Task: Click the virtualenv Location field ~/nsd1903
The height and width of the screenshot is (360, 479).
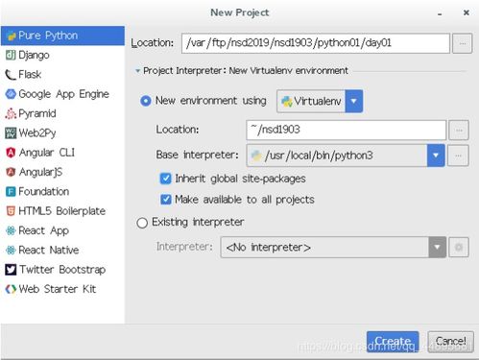Action: (x=347, y=130)
